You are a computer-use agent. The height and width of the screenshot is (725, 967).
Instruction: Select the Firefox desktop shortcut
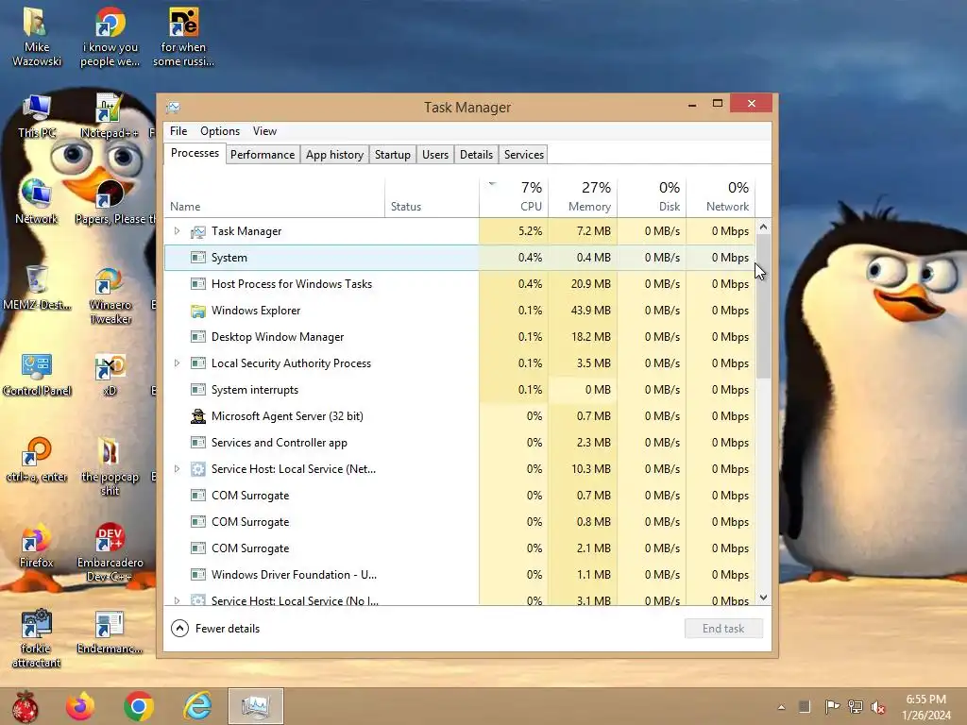click(x=37, y=547)
